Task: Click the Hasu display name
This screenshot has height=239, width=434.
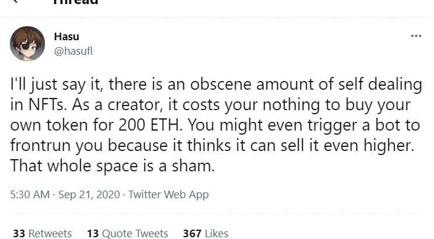Action: point(66,37)
